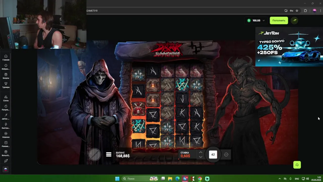
Task: Click the green JetTon arrow round icon
Action: 294,20
